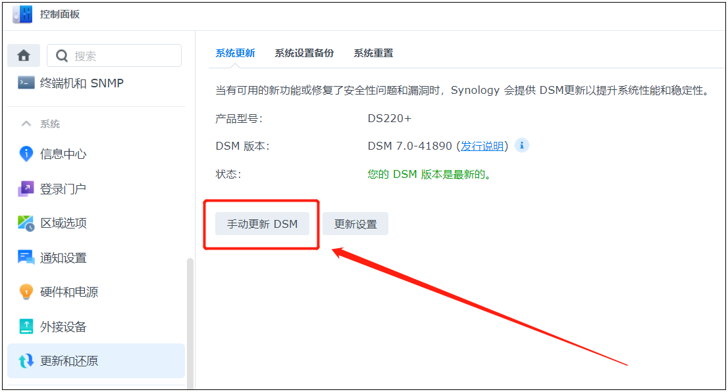Select 终端机和 SNMP in sidebar

click(96, 83)
